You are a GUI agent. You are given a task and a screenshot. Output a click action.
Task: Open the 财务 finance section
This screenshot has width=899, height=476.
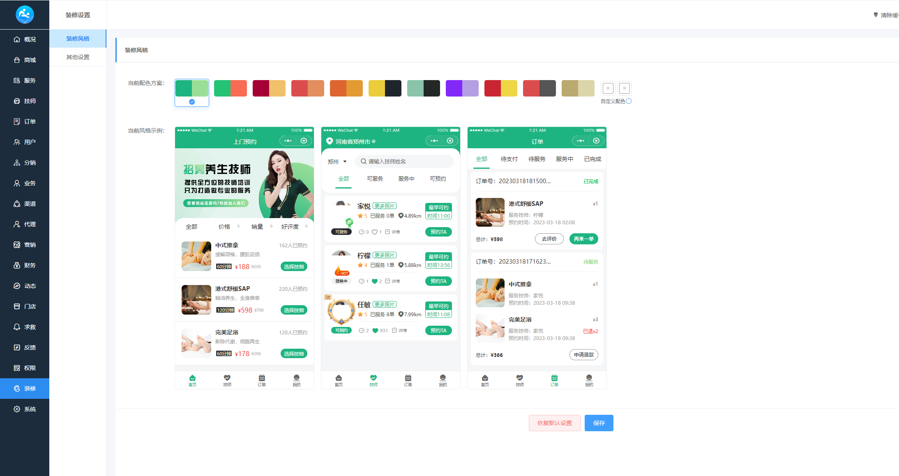(25, 265)
